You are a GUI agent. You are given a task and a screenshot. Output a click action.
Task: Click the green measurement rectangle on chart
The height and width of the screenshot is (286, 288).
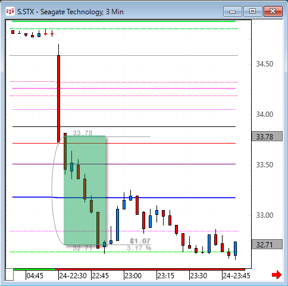pyautogui.click(x=84, y=190)
